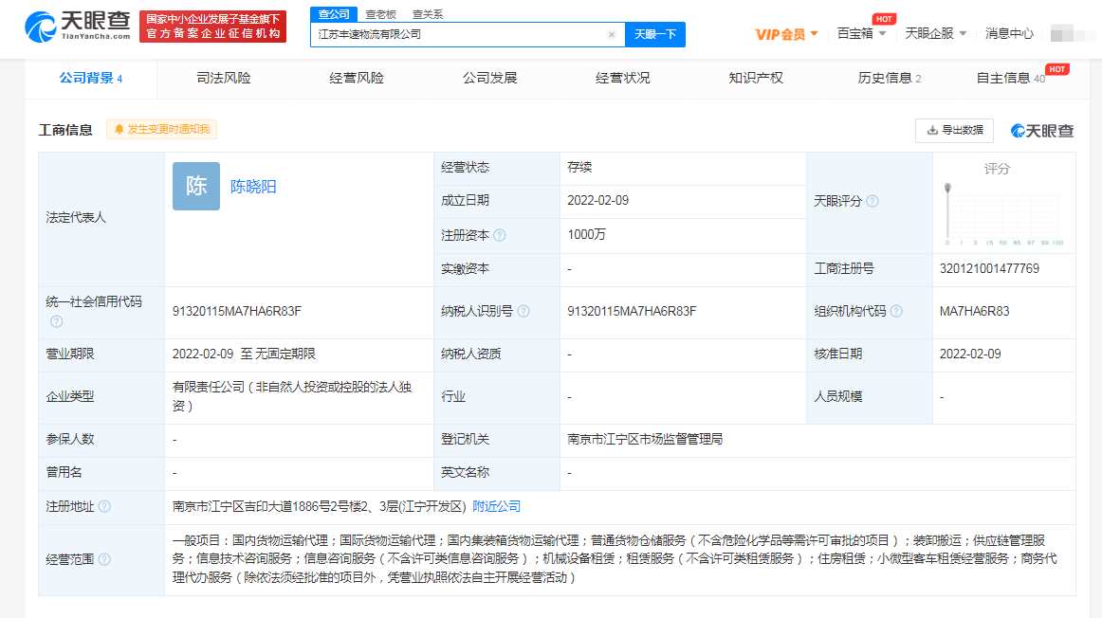Open the 百宝箱 dropdown menu
Screen dimensions: 1102x618
point(861,33)
